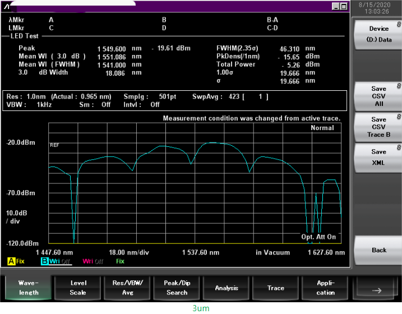Screen dimensions: 402x314
Task: Open the Res/VBW/Avg menu
Action: click(x=127, y=288)
